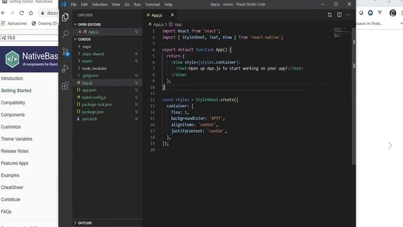Image resolution: width=403 pixels, height=227 pixels.
Task: Click the NativeBase logo icon
Action: pyautogui.click(x=13, y=59)
